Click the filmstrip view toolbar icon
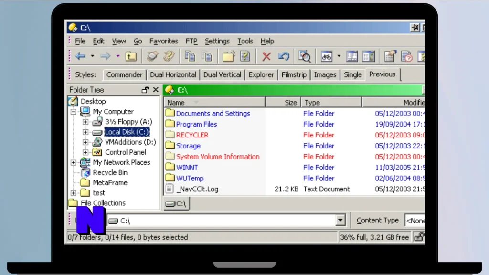489x275 pixels. click(x=352, y=56)
